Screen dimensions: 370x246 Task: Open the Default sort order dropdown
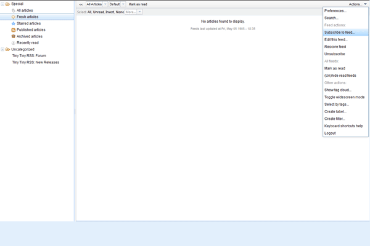[117, 4]
